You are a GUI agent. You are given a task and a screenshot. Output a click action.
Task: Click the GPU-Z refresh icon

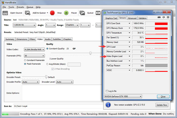point(164,17)
